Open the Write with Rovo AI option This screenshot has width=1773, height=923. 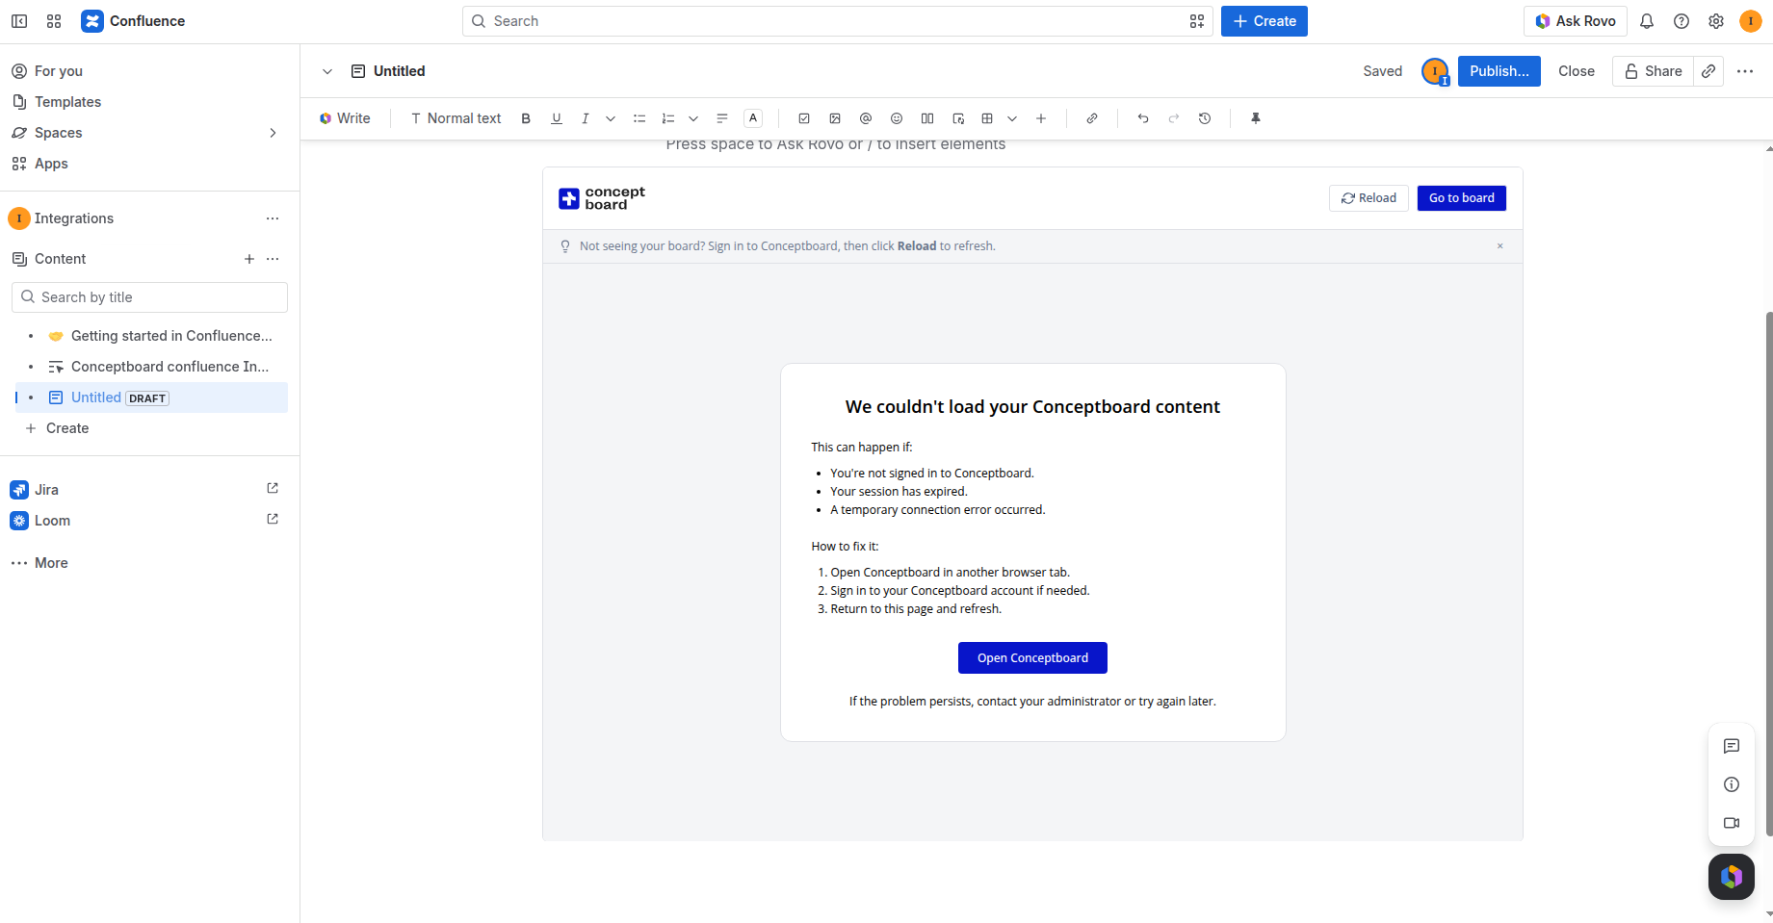(x=345, y=118)
